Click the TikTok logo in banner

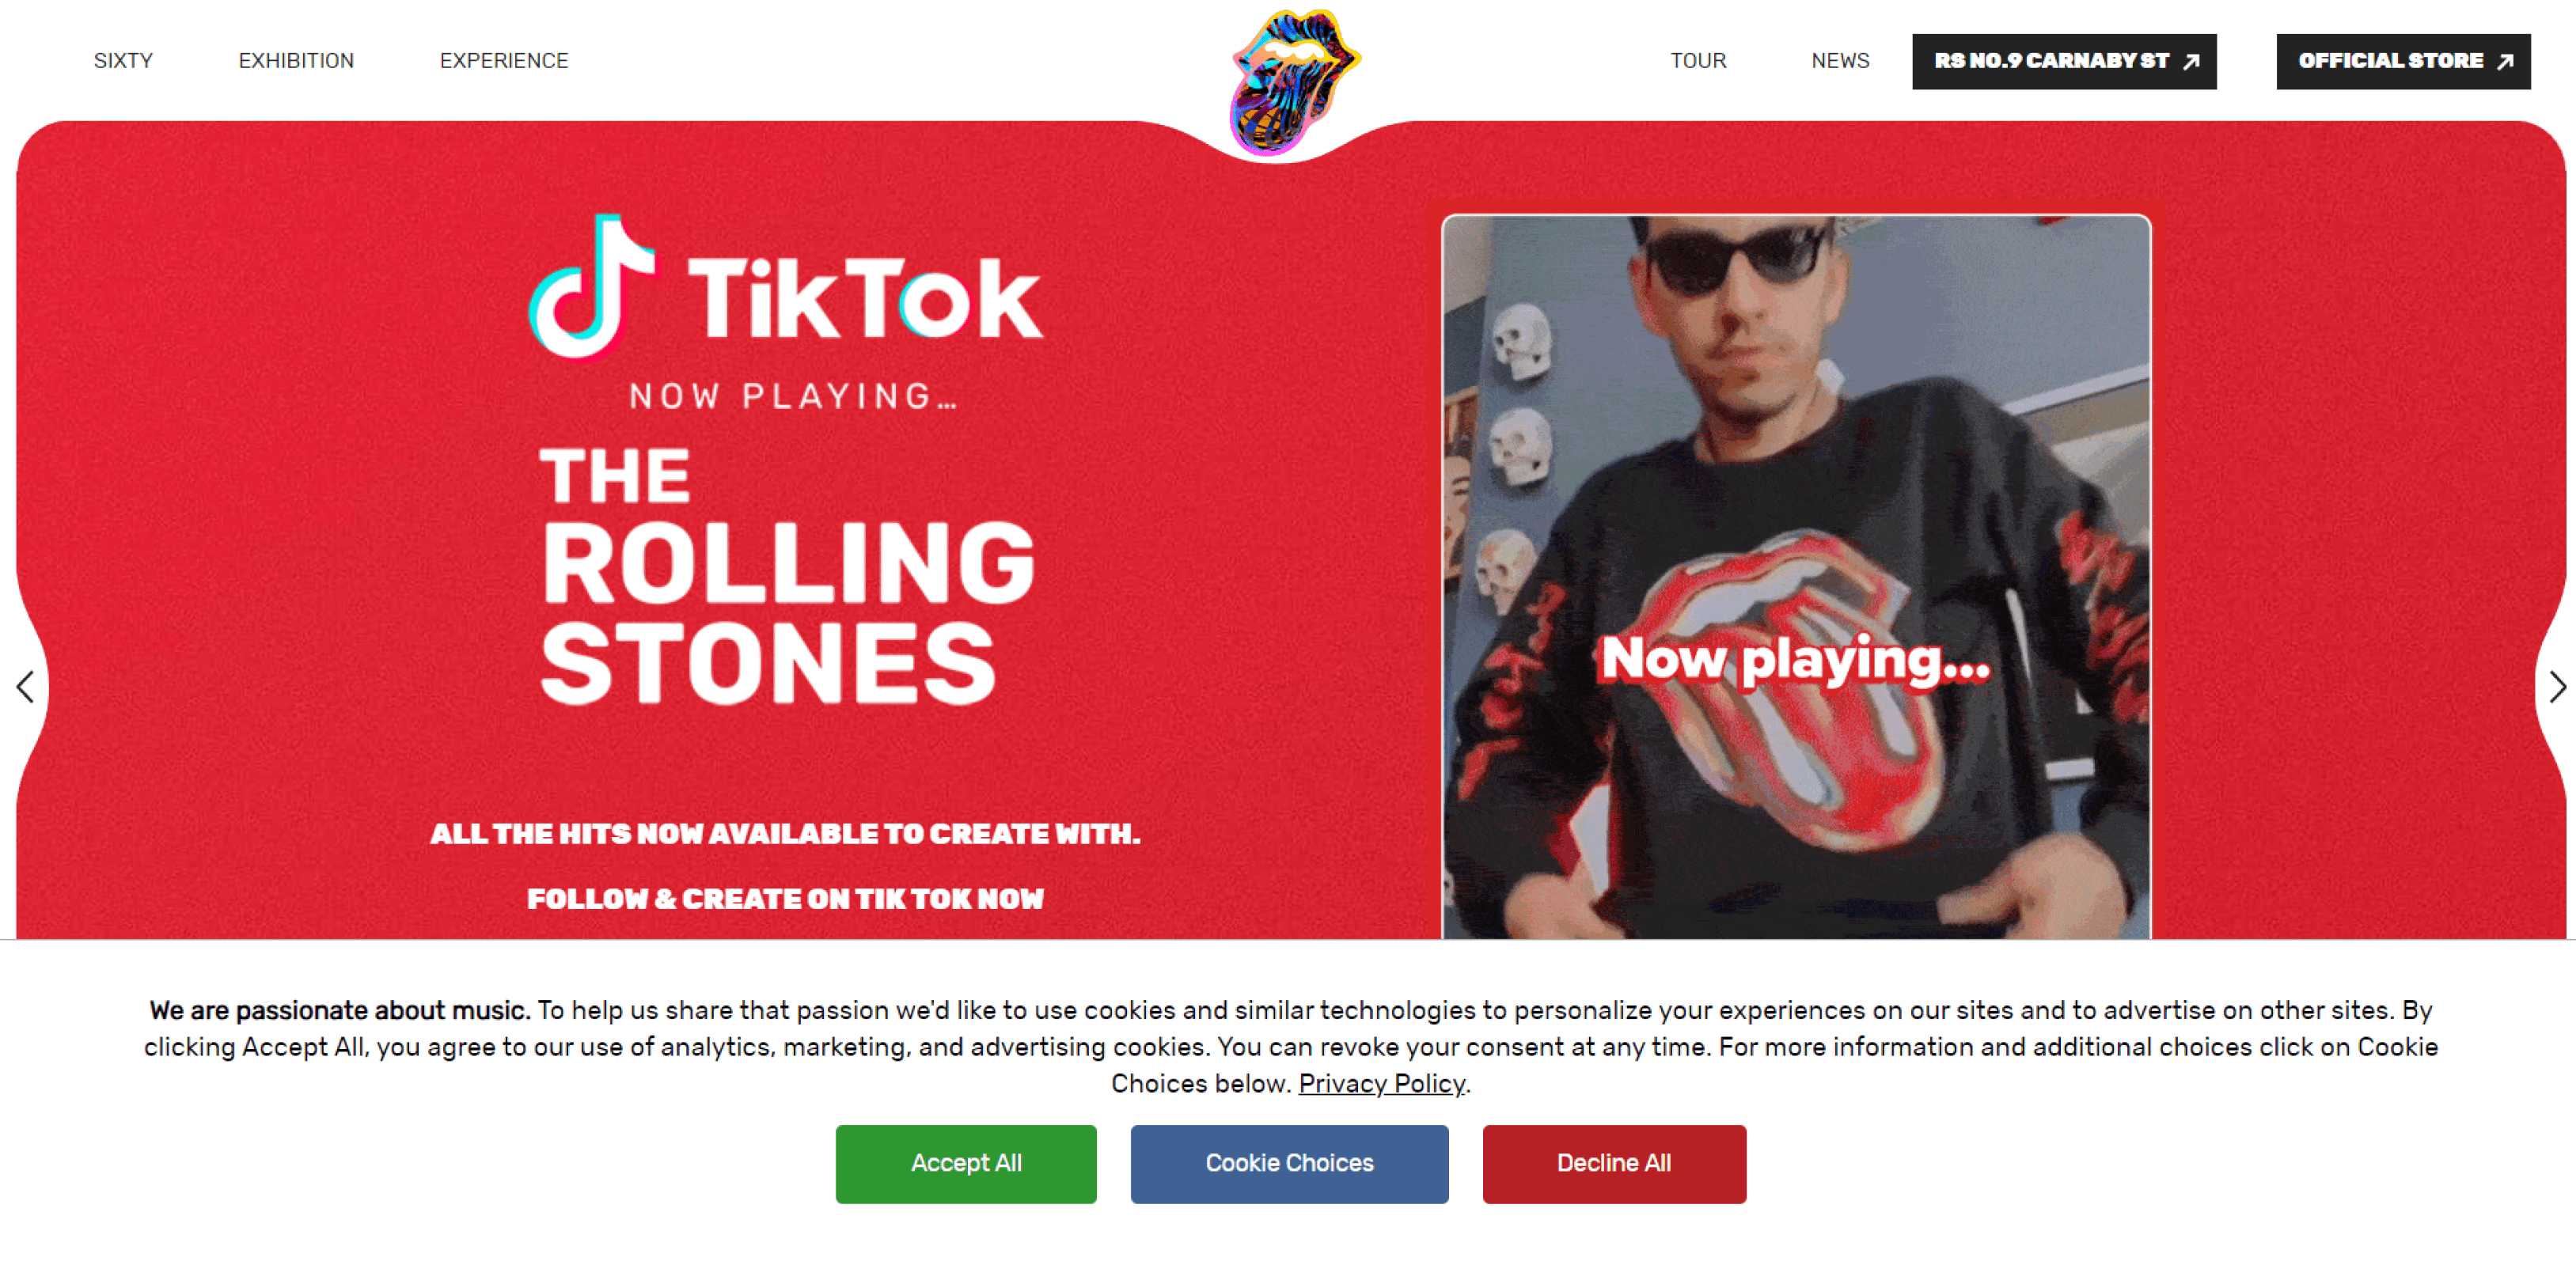tap(786, 286)
